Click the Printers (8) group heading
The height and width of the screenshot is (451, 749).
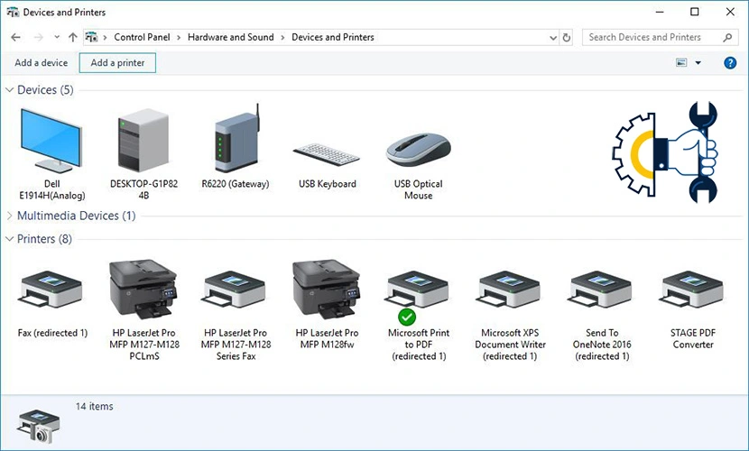point(44,239)
